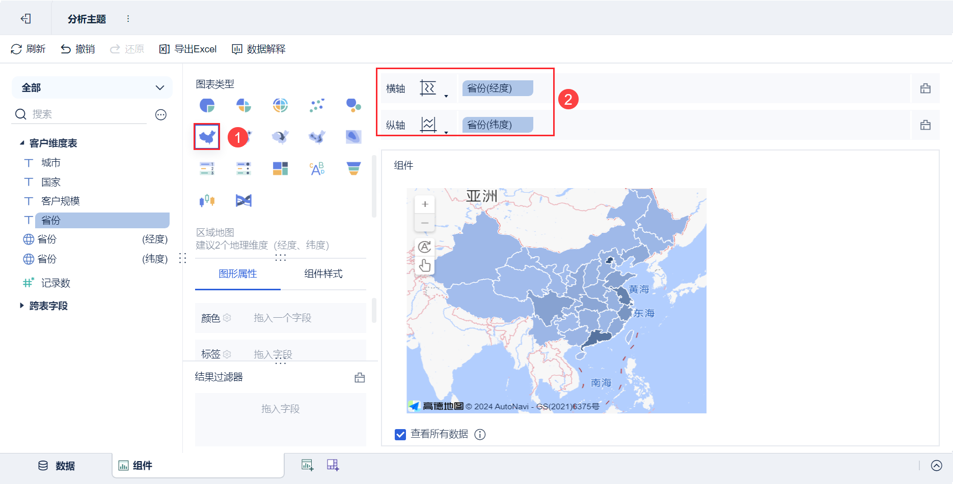
Task: Toggle the 查看所有数据 checkbox
Action: point(400,434)
